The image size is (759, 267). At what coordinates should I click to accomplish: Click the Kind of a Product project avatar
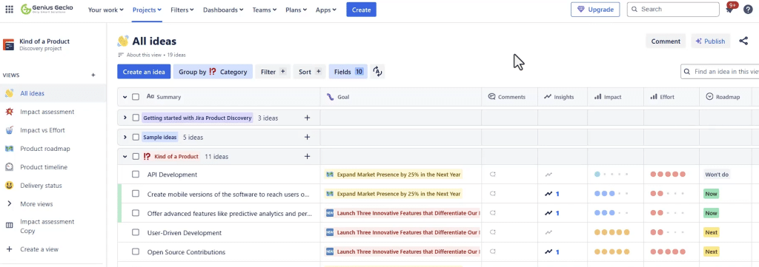pyautogui.click(x=9, y=45)
